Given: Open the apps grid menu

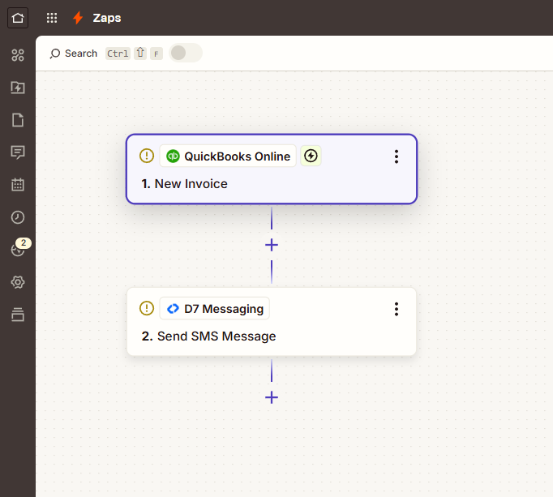Looking at the screenshot, I should tap(52, 18).
